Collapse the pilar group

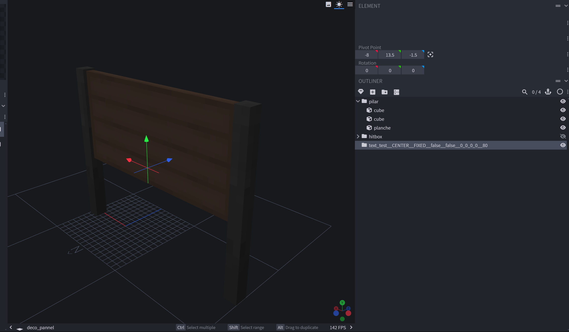pos(358,101)
